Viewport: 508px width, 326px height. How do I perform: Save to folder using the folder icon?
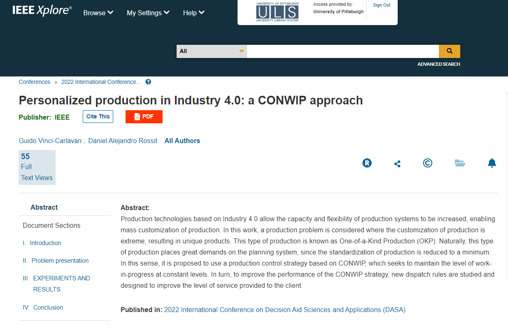click(x=460, y=163)
